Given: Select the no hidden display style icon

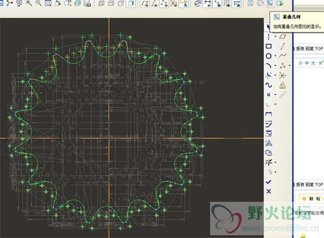Looking at the screenshot, I should click(x=120, y=3).
